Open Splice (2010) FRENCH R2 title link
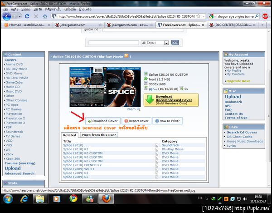The width and height of the screenshot is (272, 213). click(82, 165)
